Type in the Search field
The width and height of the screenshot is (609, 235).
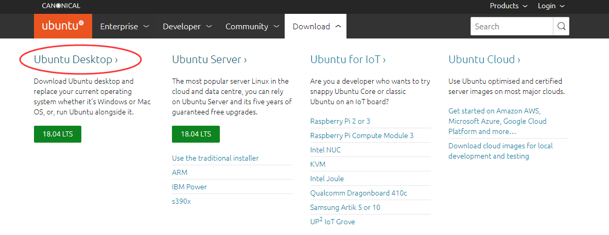pyautogui.click(x=511, y=26)
